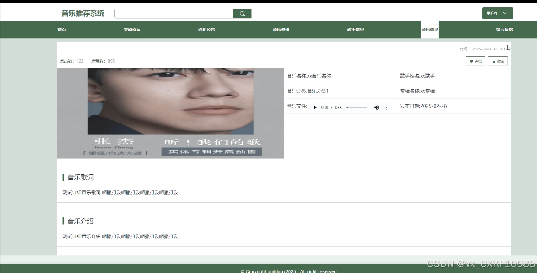The image size is (537, 273).
Task: Click the 测试详细音乐歌词 lyrics text
Action: pyautogui.click(x=120, y=192)
